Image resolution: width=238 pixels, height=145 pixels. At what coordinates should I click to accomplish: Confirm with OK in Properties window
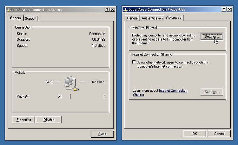pos(195,134)
